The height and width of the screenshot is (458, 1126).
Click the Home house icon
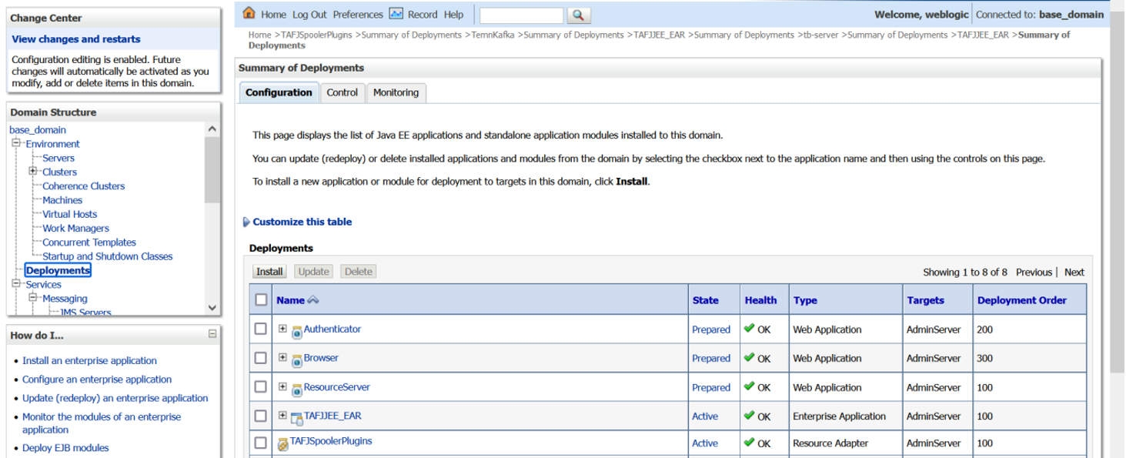pyautogui.click(x=249, y=13)
